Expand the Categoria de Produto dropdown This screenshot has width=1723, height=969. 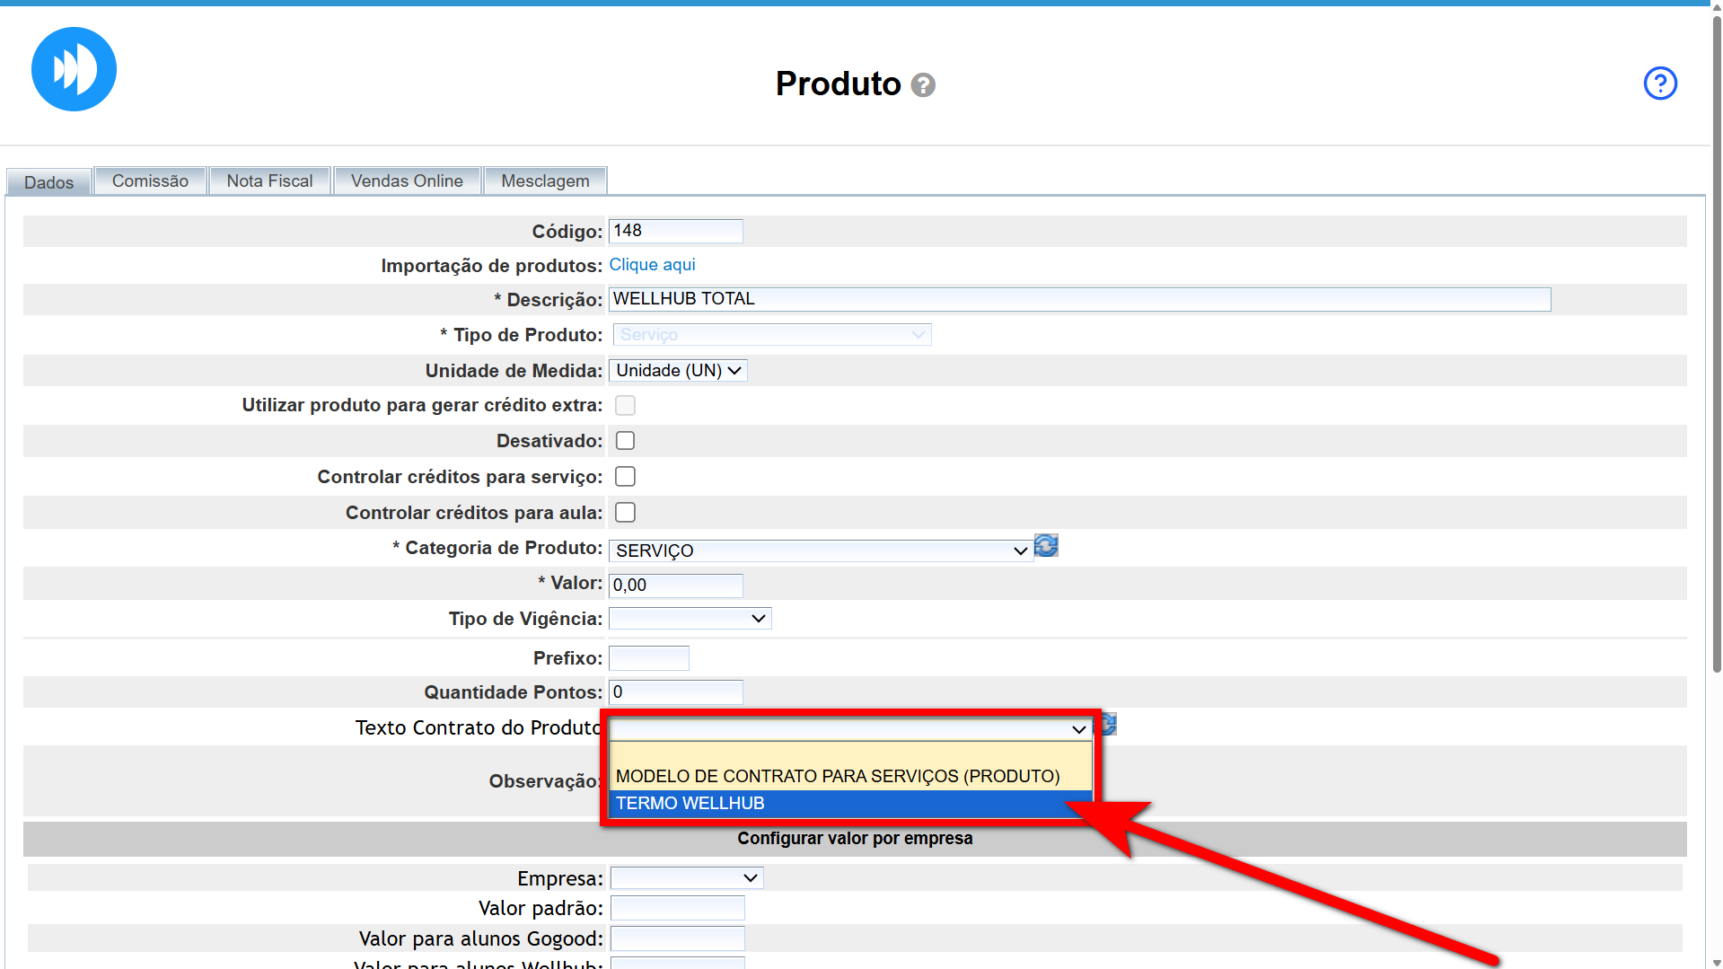pyautogui.click(x=821, y=551)
